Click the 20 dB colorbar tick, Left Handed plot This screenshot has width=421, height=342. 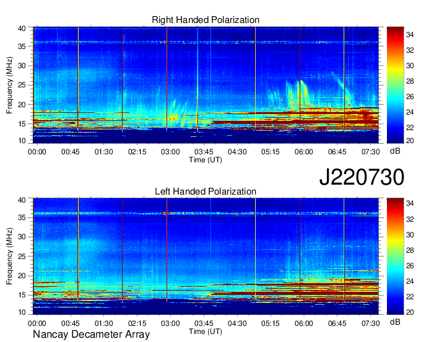coord(410,312)
